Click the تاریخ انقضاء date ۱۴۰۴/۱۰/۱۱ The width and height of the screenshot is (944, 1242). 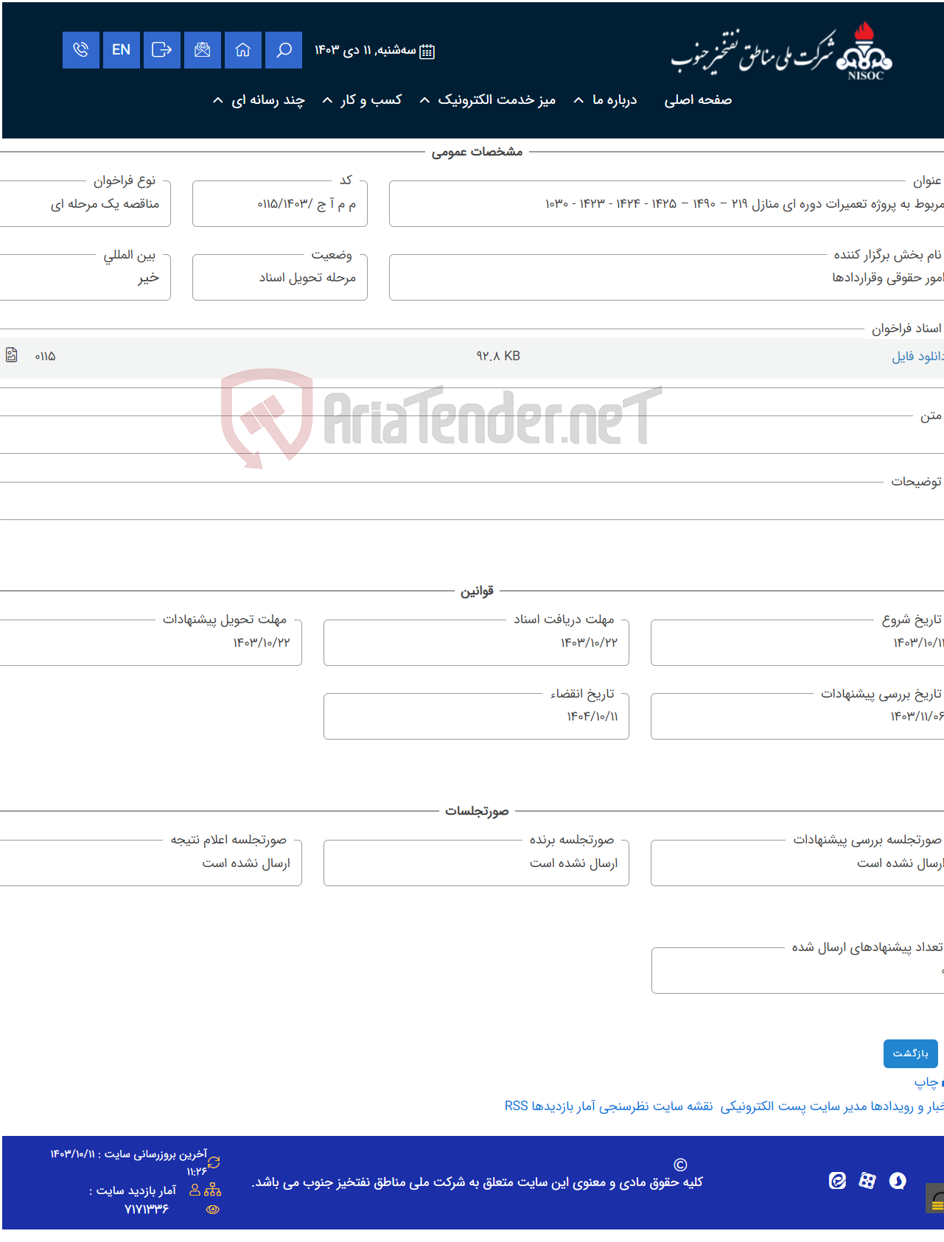pyautogui.click(x=592, y=717)
